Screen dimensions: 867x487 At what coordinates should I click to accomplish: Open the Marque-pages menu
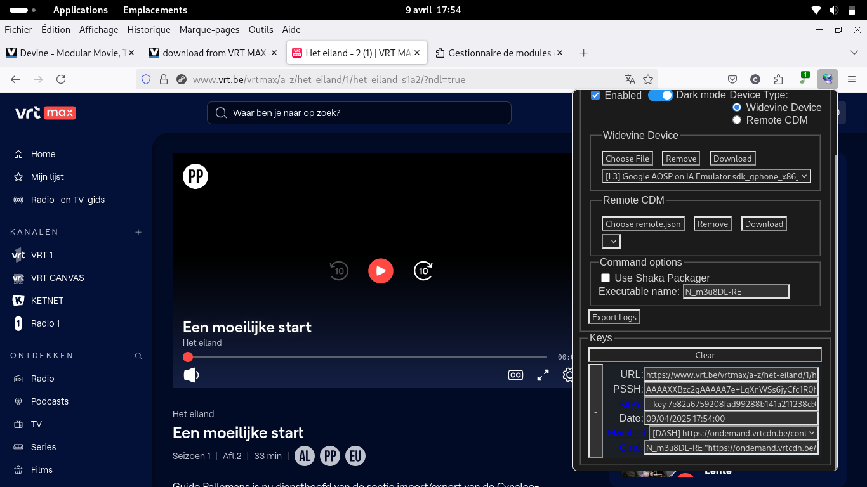[209, 30]
